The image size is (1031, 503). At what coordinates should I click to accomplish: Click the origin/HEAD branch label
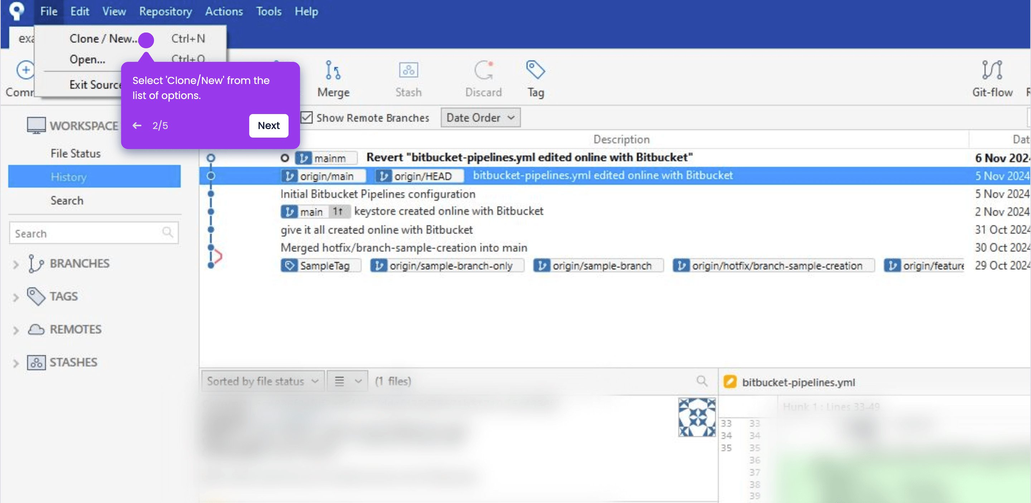coord(420,176)
